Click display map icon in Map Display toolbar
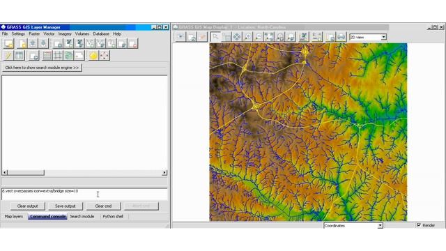The width and height of the screenshot is (446, 251). pos(180,37)
